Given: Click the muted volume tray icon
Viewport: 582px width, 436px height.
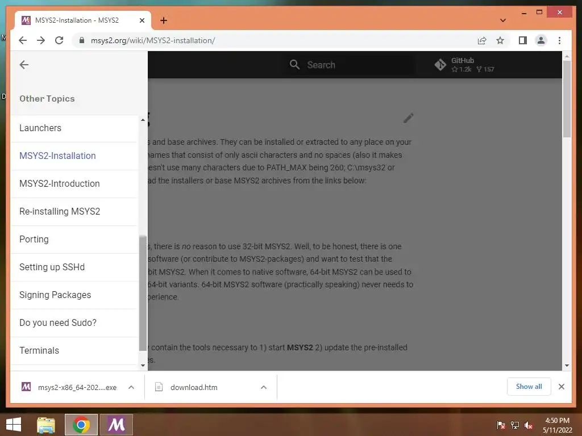Looking at the screenshot, I should [x=529, y=425].
